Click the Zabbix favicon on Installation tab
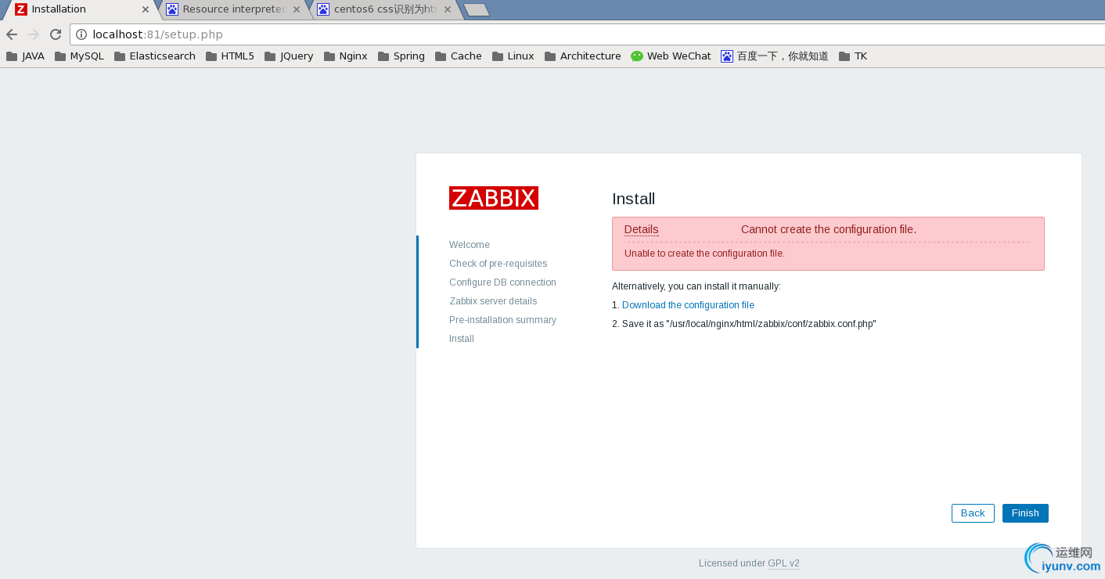Image resolution: width=1105 pixels, height=579 pixels. coord(21,9)
